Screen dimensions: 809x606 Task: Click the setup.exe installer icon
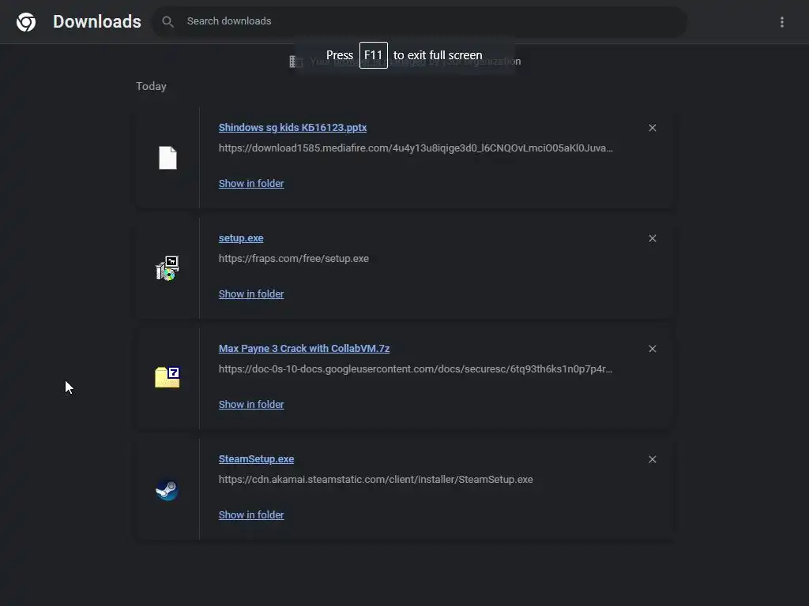[x=167, y=268]
